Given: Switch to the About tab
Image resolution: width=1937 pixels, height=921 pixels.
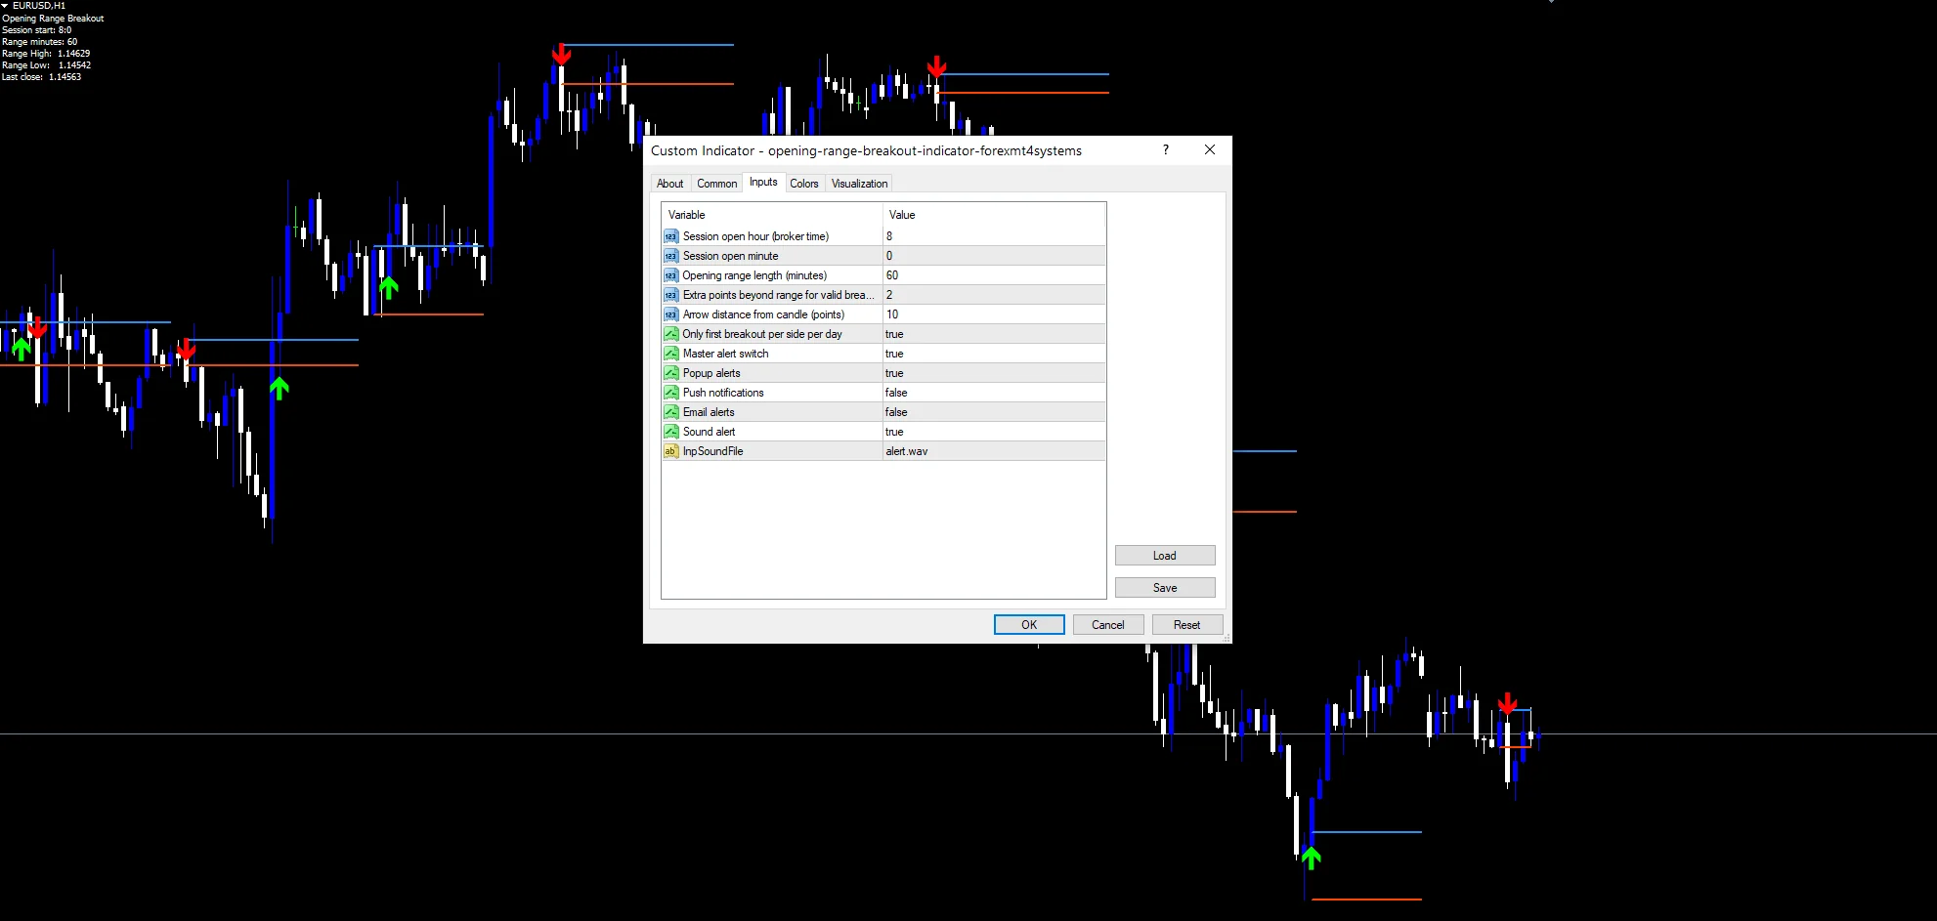Looking at the screenshot, I should [x=670, y=184].
